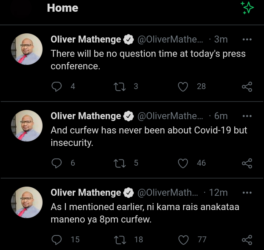Image resolution: width=264 pixels, height=250 pixels.
Task: Click the Home header title
Action: 62,8
